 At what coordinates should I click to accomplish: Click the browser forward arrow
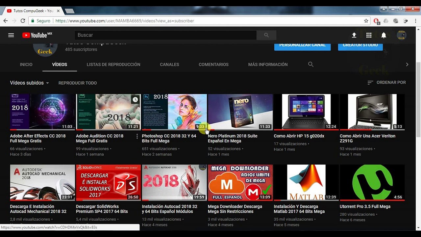tap(14, 21)
